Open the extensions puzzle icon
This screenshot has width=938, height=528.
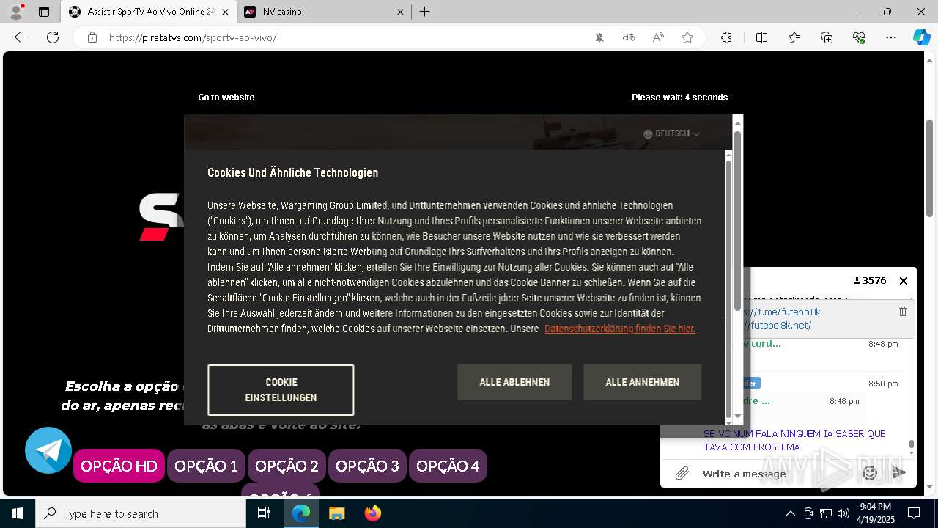click(x=726, y=37)
